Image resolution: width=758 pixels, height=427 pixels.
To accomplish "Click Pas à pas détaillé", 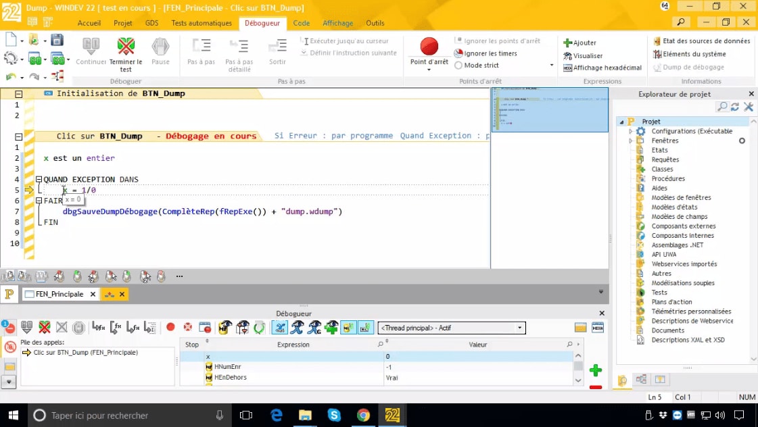I will click(x=239, y=55).
